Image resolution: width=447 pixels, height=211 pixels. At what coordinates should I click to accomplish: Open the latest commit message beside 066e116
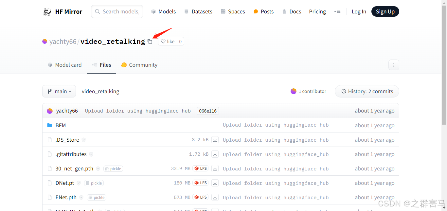138,111
